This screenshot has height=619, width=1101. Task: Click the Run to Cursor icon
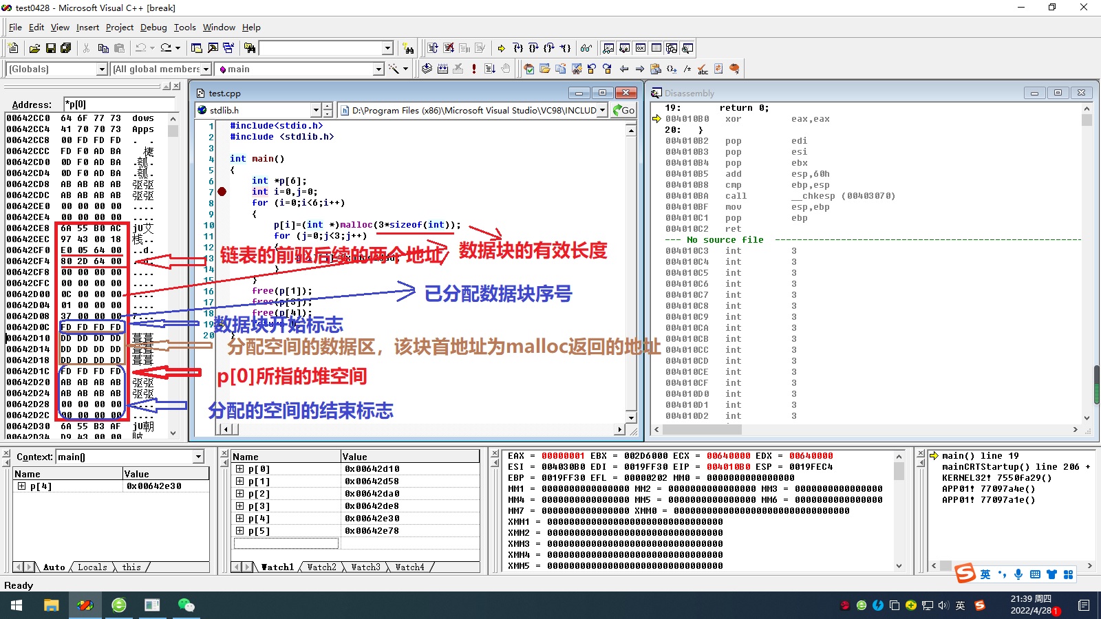click(565, 48)
